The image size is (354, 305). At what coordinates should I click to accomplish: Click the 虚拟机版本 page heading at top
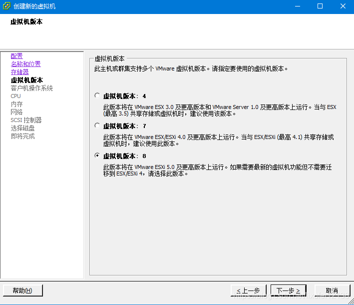(x=26, y=21)
